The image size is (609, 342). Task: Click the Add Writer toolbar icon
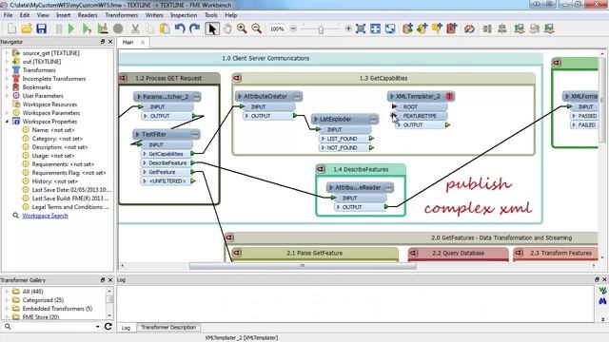pyautogui.click(x=422, y=28)
